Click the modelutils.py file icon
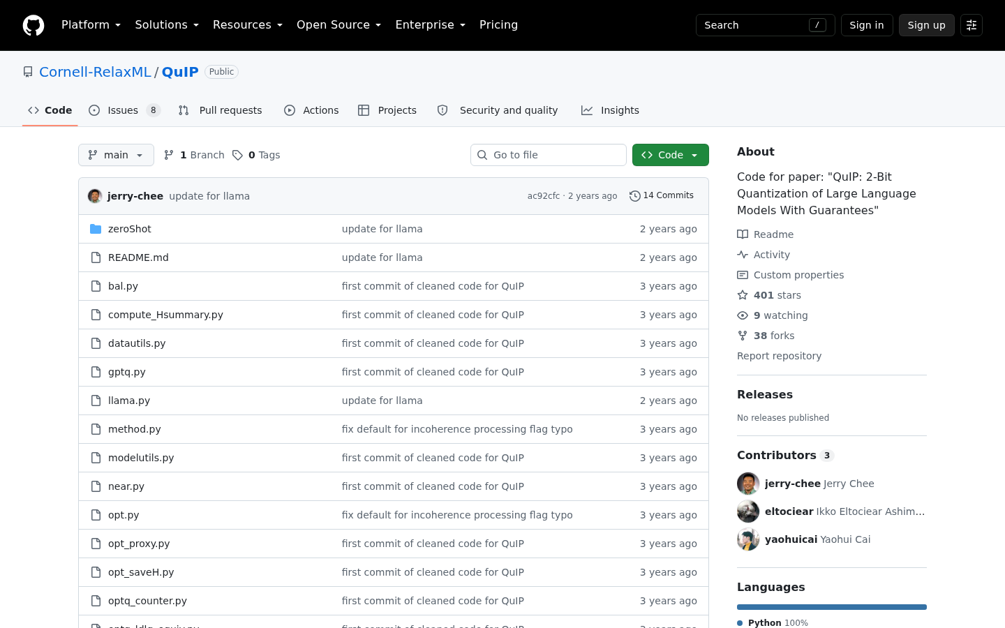Viewport: 1005px width, 628px height. pos(96,458)
